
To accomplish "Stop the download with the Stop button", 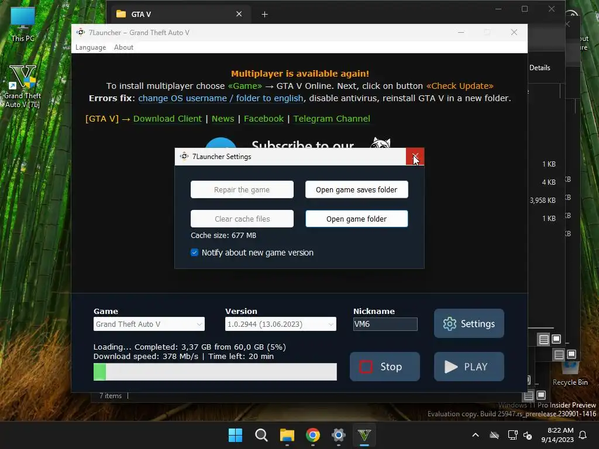I will [385, 367].
